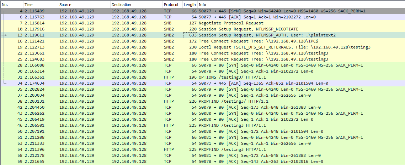Select the HTTP OPTIONS /testing3/ packet

203,77
